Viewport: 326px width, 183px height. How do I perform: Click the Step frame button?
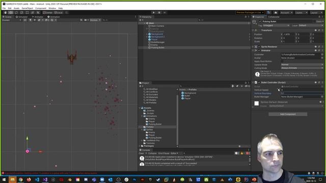[x=165, y=13]
